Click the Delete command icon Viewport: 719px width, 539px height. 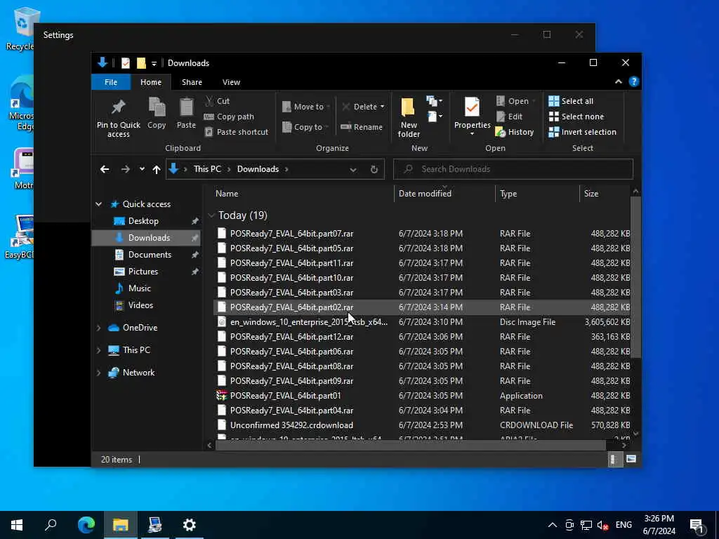[x=346, y=107]
